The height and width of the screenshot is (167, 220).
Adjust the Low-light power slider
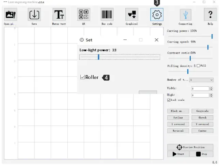[x=120, y=57]
